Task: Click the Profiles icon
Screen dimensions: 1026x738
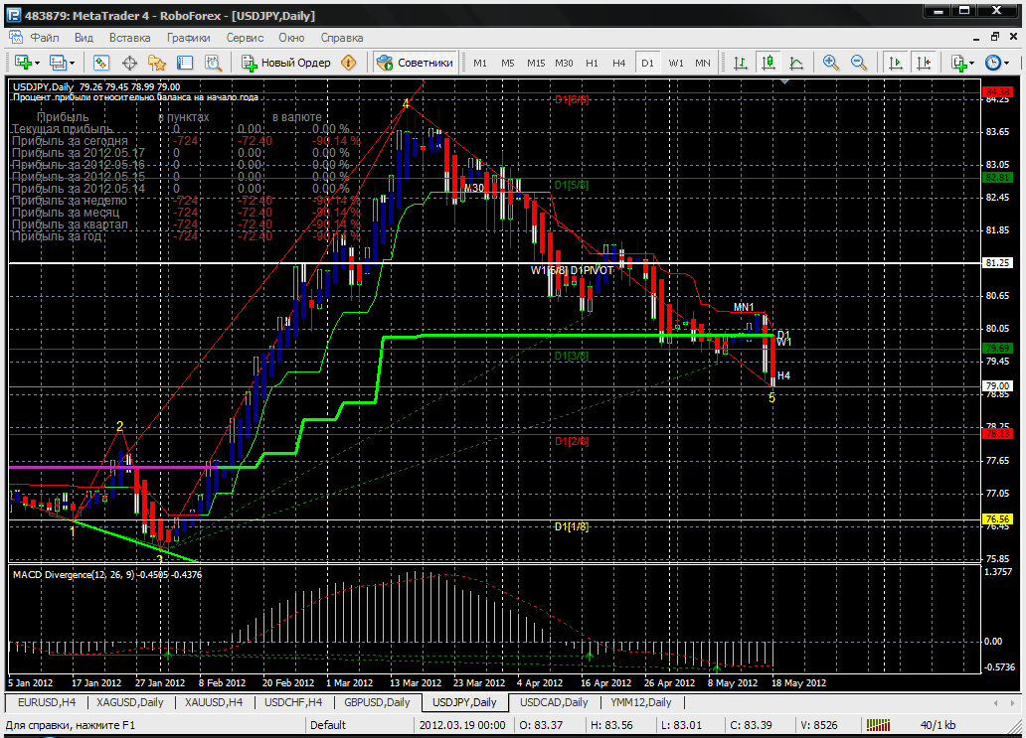Action: pos(59,63)
